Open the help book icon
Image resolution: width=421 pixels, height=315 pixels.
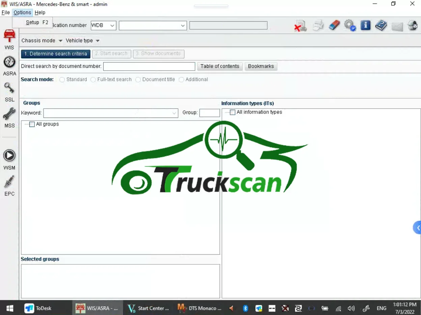pos(381,26)
